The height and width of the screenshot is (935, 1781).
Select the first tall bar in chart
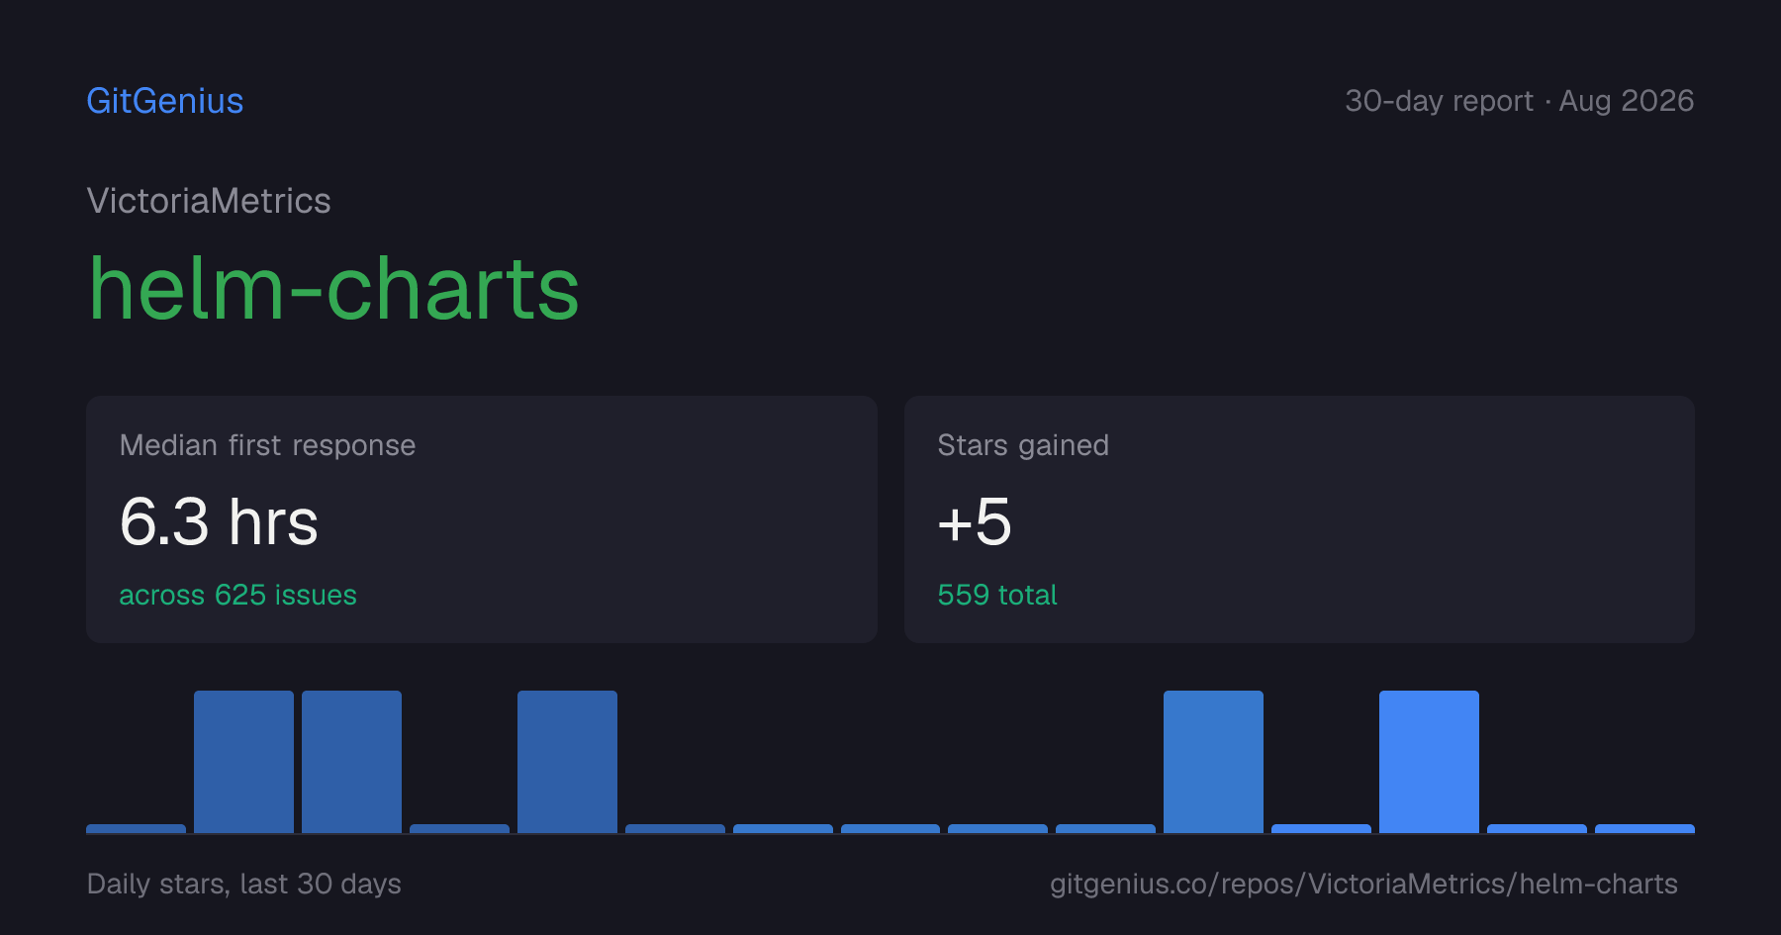[243, 762]
